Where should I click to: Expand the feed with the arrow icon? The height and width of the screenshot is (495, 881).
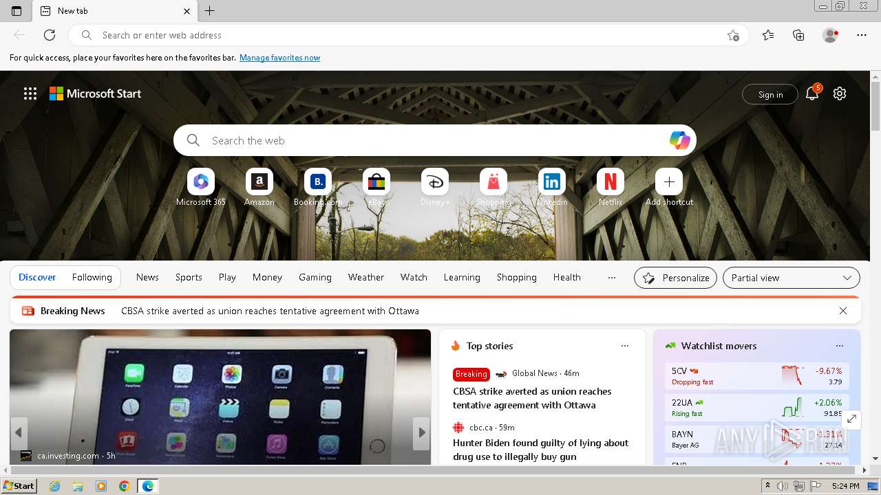(x=851, y=419)
